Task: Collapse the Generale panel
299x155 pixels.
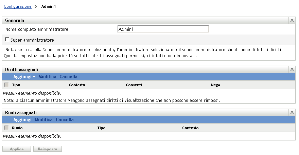Action: [x=292, y=20]
